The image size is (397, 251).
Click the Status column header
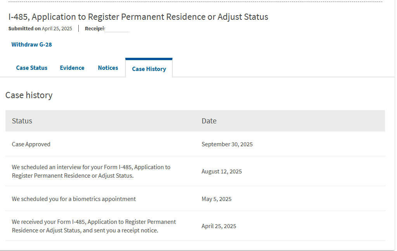(22, 121)
